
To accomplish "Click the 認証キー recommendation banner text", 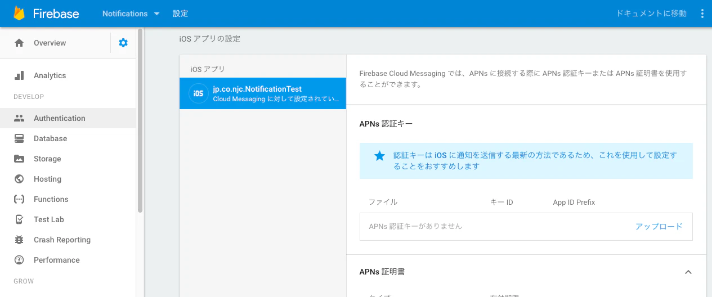I will point(535,161).
